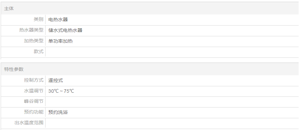The height and width of the screenshot is (130, 300).
Task: Click the 水温调节 label
Action: (x=34, y=91)
